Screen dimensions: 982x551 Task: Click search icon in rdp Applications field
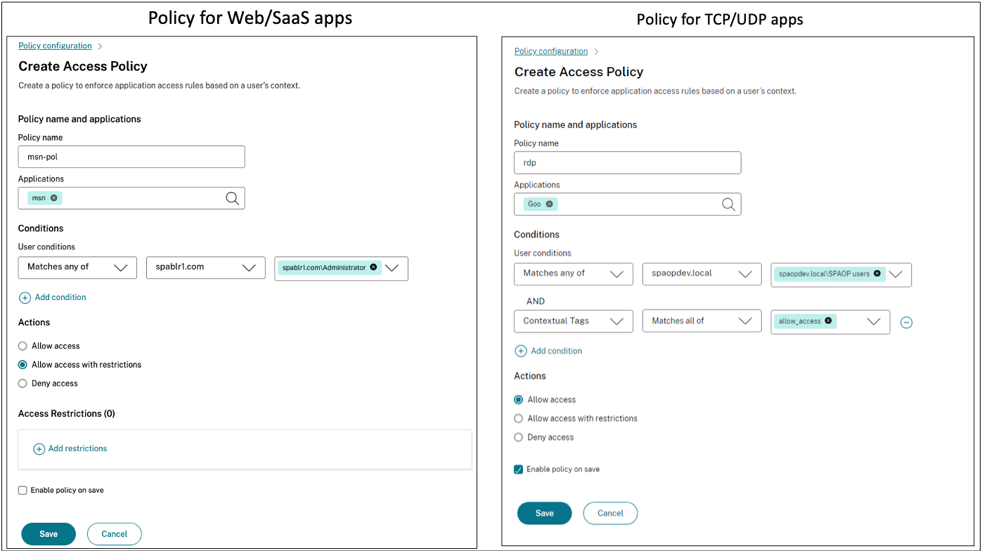728,205
